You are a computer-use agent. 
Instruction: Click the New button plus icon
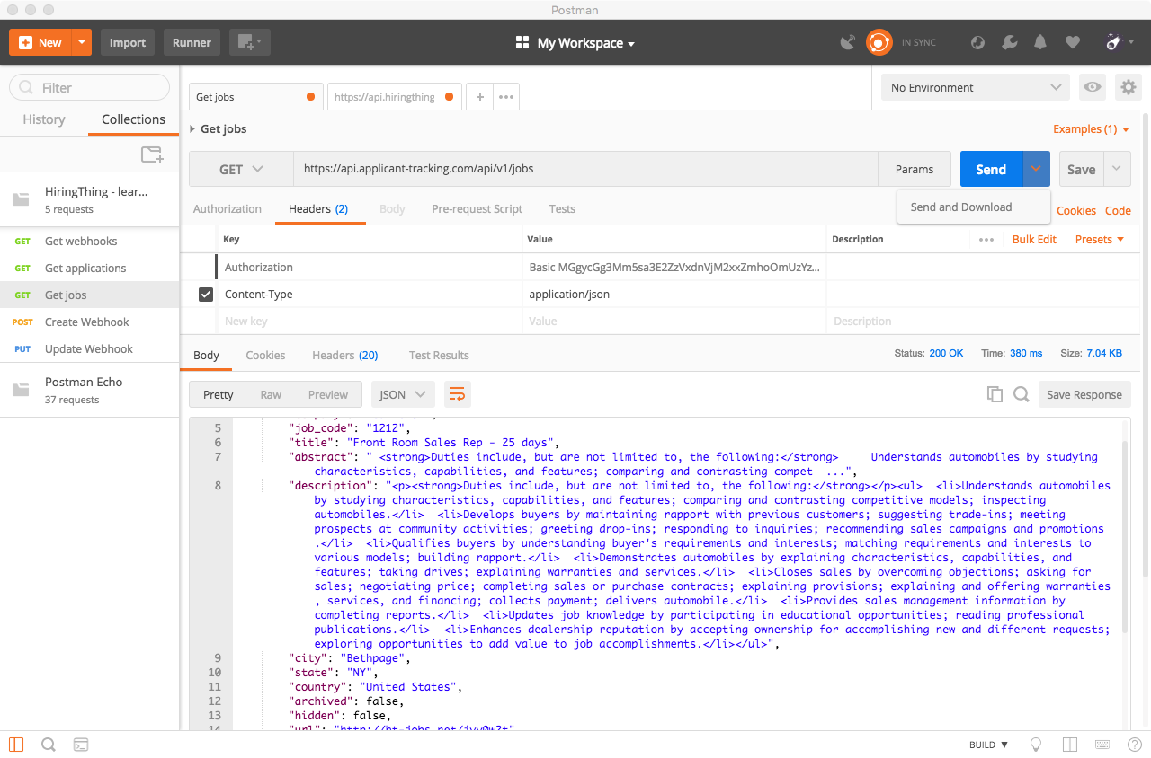click(25, 42)
